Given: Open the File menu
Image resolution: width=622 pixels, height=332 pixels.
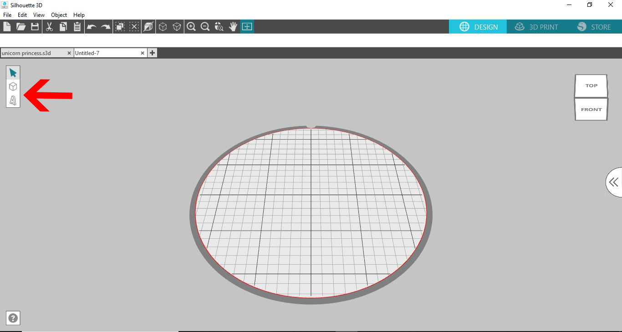Looking at the screenshot, I should 7,15.
